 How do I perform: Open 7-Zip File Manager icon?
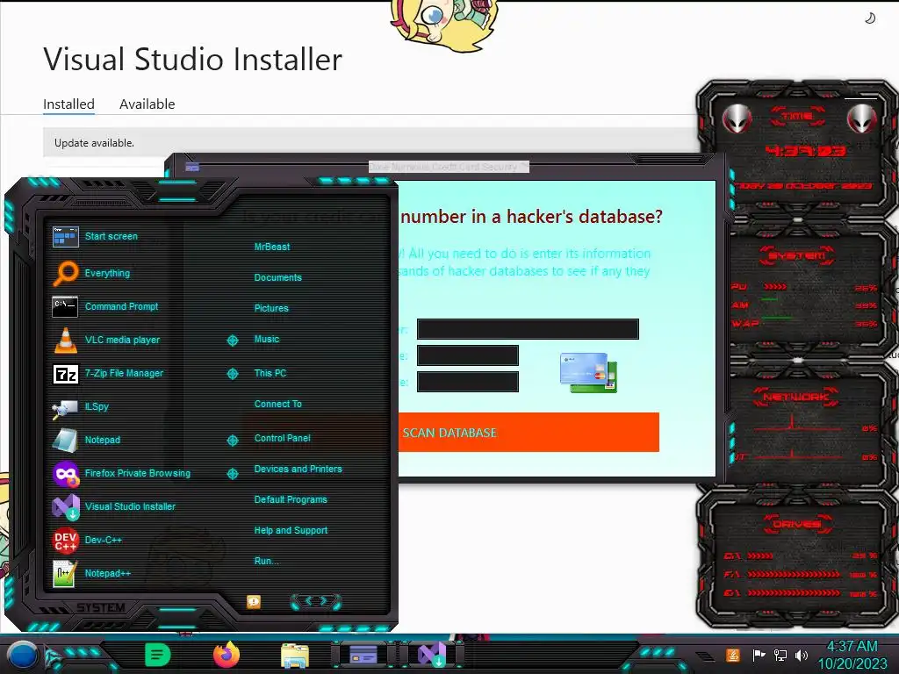pos(65,374)
